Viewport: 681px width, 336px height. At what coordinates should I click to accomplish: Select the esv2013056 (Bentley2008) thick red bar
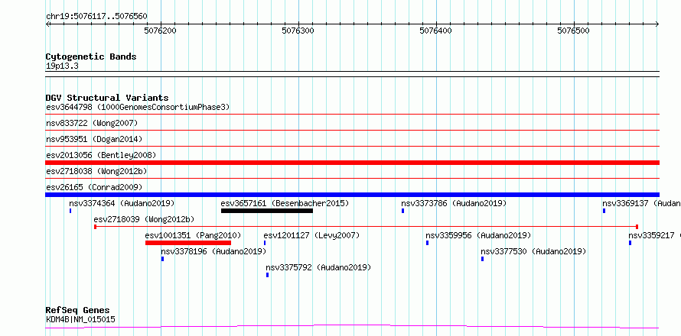[x=352, y=163]
